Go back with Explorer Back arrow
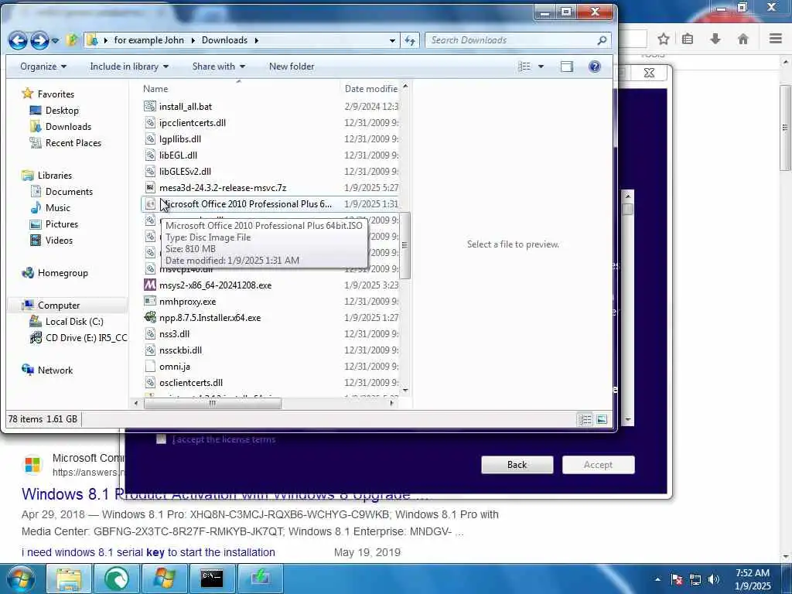The width and height of the screenshot is (792, 594). pyautogui.click(x=18, y=40)
